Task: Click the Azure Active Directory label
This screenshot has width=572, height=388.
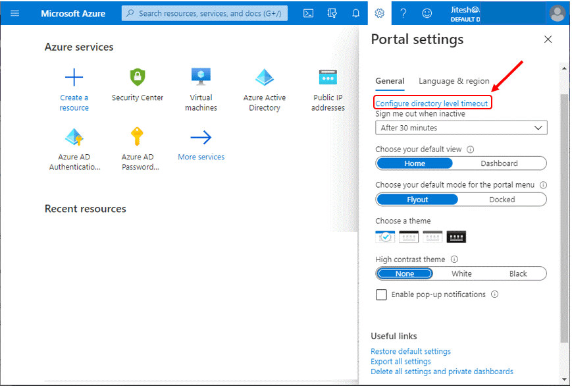Action: click(x=265, y=103)
